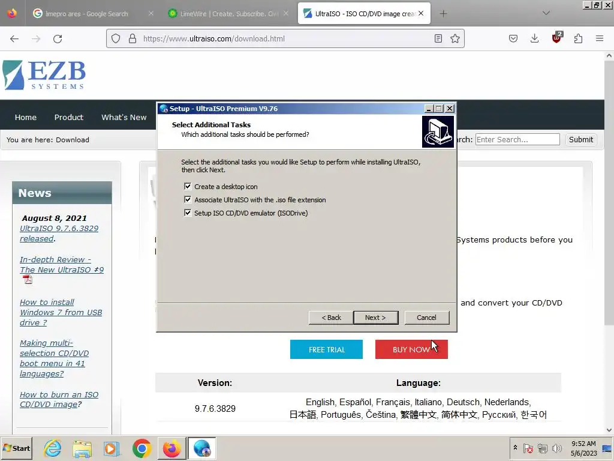Open How to burn an ISO link
Screen dimensions: 614x461
[59, 399]
